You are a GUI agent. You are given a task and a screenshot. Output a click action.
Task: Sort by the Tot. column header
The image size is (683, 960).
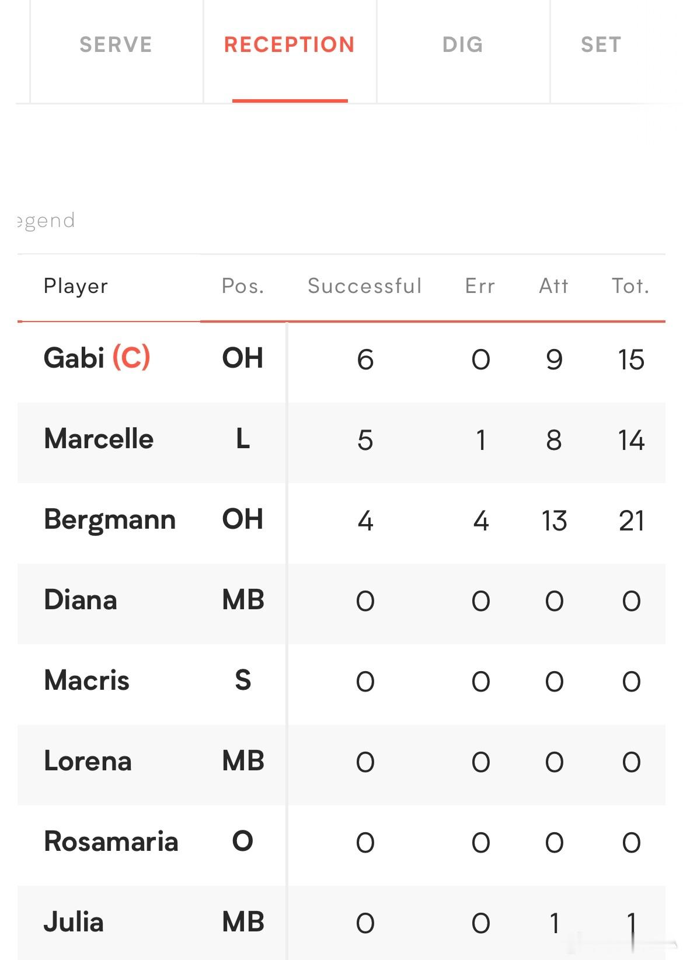point(630,286)
